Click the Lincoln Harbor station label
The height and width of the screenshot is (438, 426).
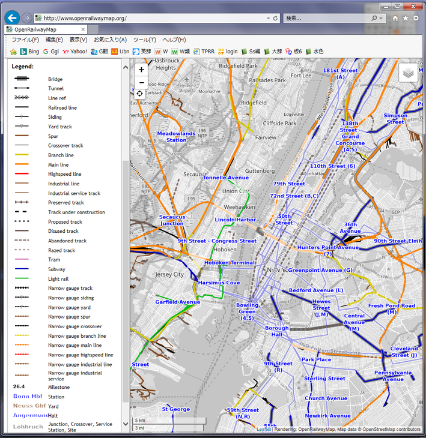point(236,220)
